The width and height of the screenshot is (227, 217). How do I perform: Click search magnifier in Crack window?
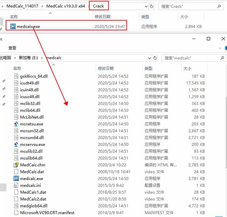click(219, 6)
